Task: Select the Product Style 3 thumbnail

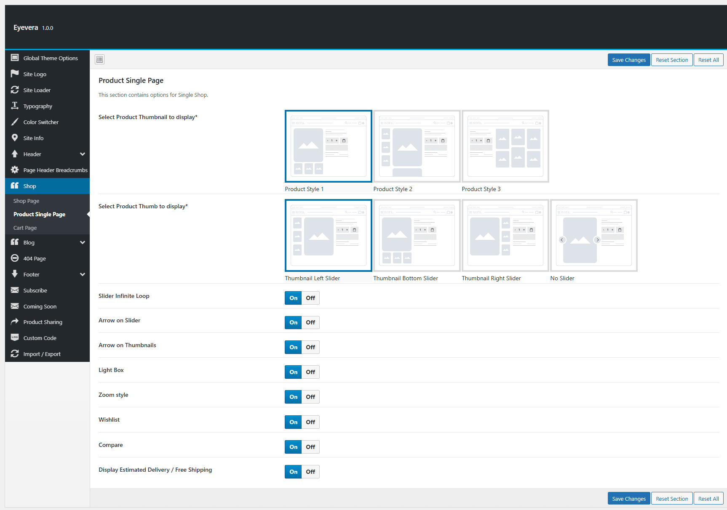Action: 505,146
